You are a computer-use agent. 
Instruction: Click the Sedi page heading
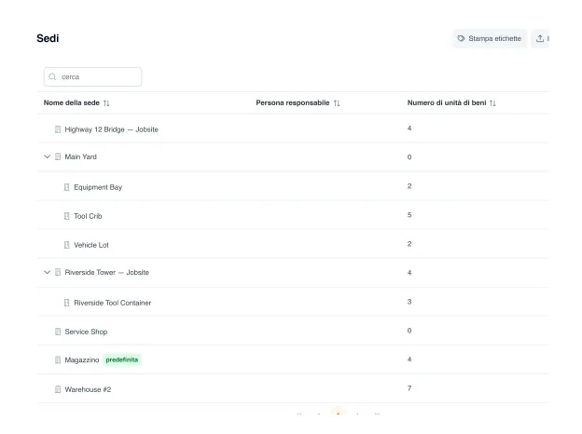point(48,38)
